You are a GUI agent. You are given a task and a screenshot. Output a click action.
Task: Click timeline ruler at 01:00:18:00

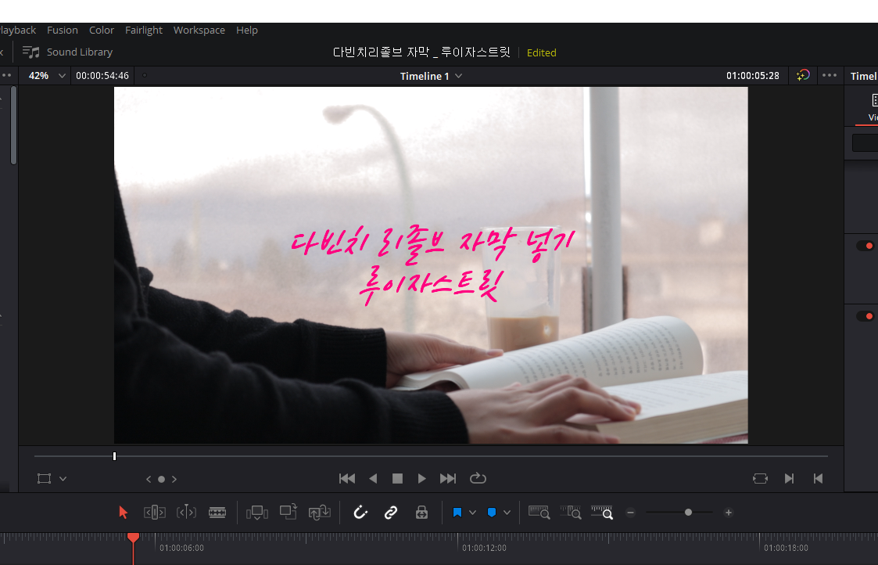[x=786, y=549]
